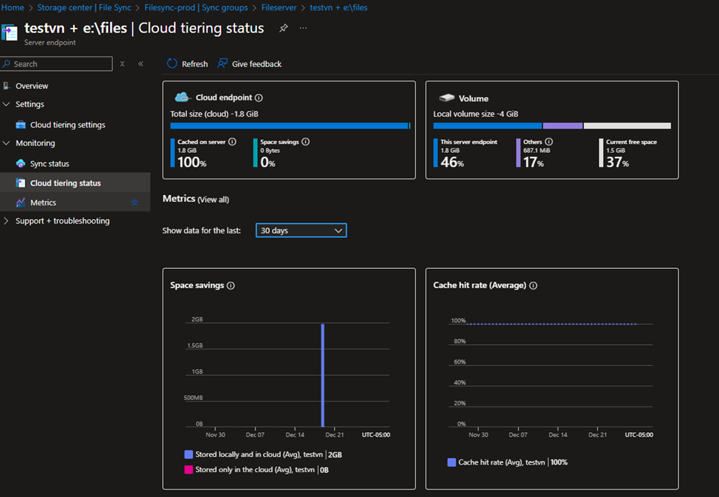The width and height of the screenshot is (719, 497).
Task: Collapse the Monitoring section
Action: pos(7,143)
